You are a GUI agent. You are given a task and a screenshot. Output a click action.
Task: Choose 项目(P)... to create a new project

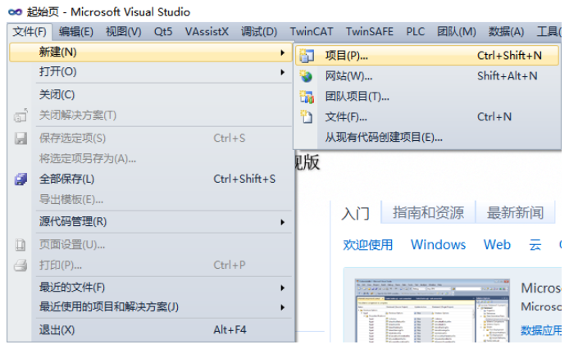[427, 56]
